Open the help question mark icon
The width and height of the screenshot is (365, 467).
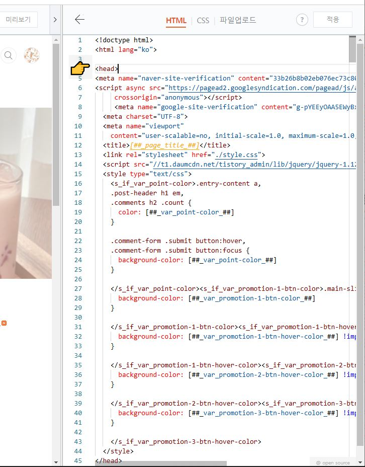click(x=302, y=20)
